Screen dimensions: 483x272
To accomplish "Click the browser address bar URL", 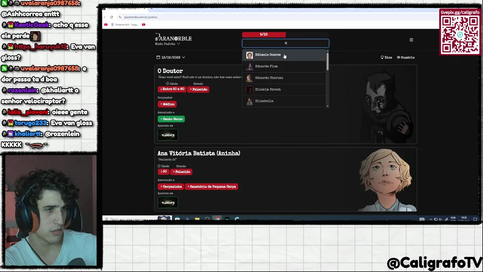I will click(x=141, y=17).
